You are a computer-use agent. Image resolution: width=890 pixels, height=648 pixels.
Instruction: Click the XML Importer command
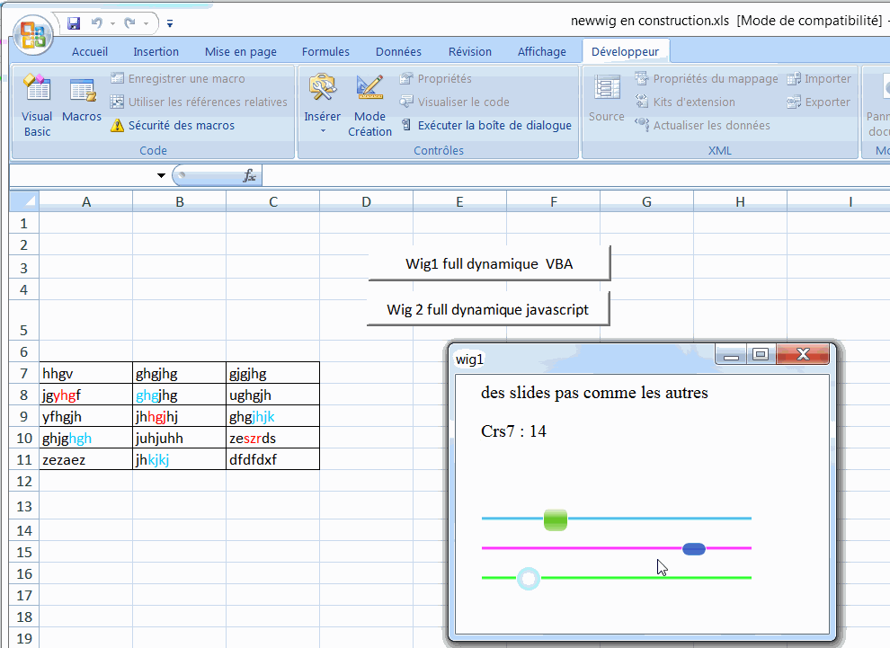point(819,78)
